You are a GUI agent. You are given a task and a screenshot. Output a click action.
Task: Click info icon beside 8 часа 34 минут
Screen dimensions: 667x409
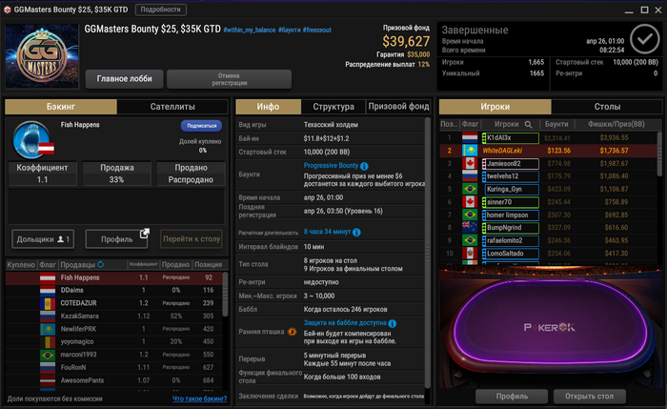(356, 233)
